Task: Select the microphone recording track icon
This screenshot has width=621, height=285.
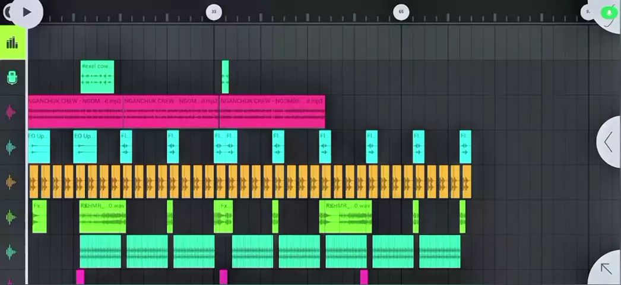Action: (x=12, y=77)
